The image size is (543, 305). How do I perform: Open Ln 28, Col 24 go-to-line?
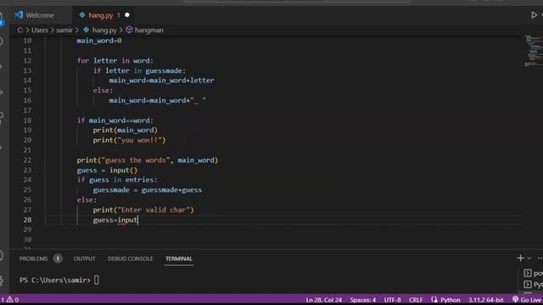324,300
